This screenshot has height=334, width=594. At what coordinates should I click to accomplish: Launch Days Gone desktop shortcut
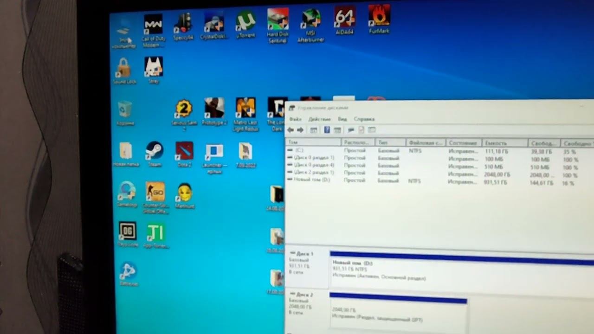pyautogui.click(x=127, y=234)
